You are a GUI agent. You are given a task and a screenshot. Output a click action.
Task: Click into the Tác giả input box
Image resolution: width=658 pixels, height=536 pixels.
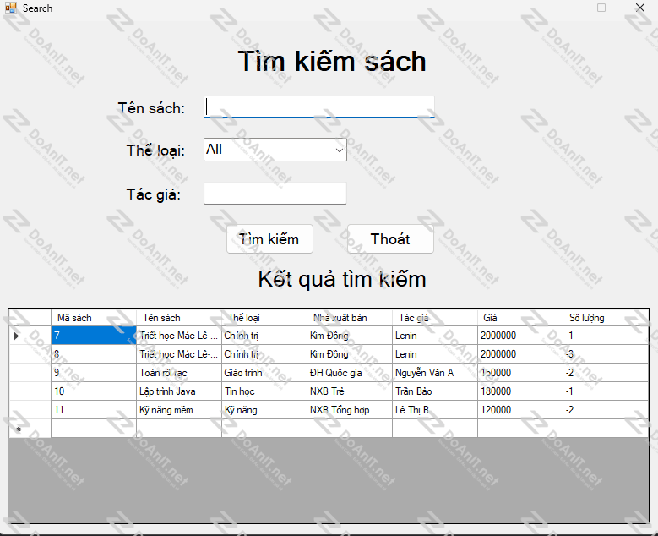[x=275, y=194]
